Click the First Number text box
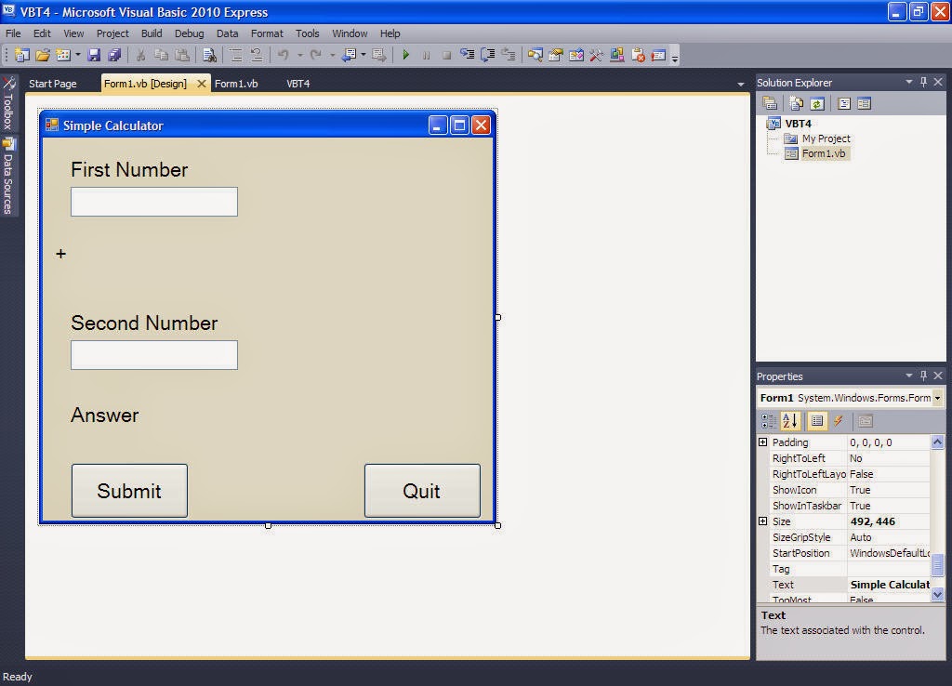952x686 pixels. [153, 202]
